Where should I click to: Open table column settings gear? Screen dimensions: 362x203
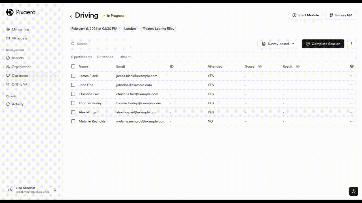coord(352,67)
